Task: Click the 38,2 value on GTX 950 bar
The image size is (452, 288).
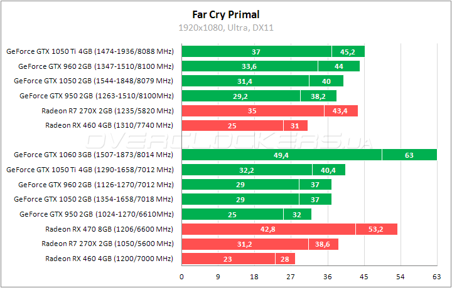Action: (x=318, y=96)
